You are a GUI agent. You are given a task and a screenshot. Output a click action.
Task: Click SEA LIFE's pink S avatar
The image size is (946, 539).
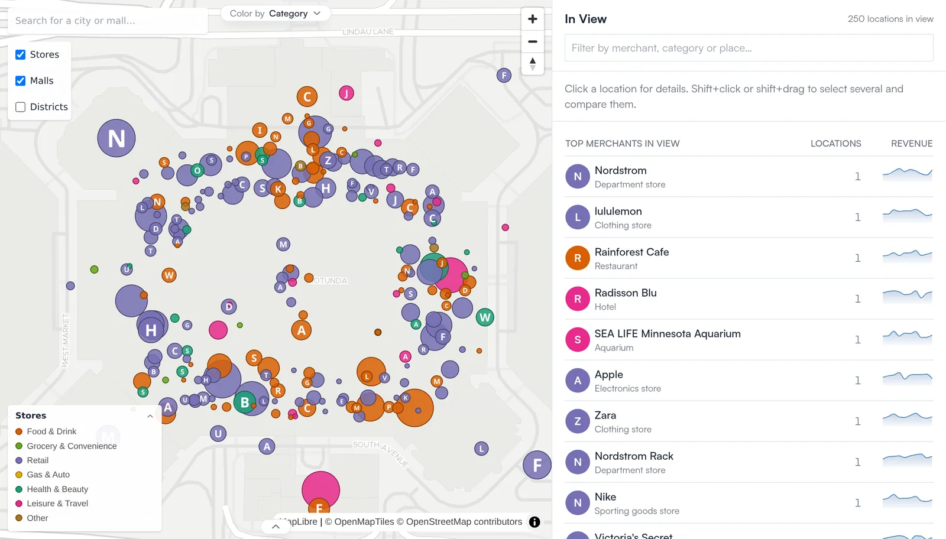578,339
